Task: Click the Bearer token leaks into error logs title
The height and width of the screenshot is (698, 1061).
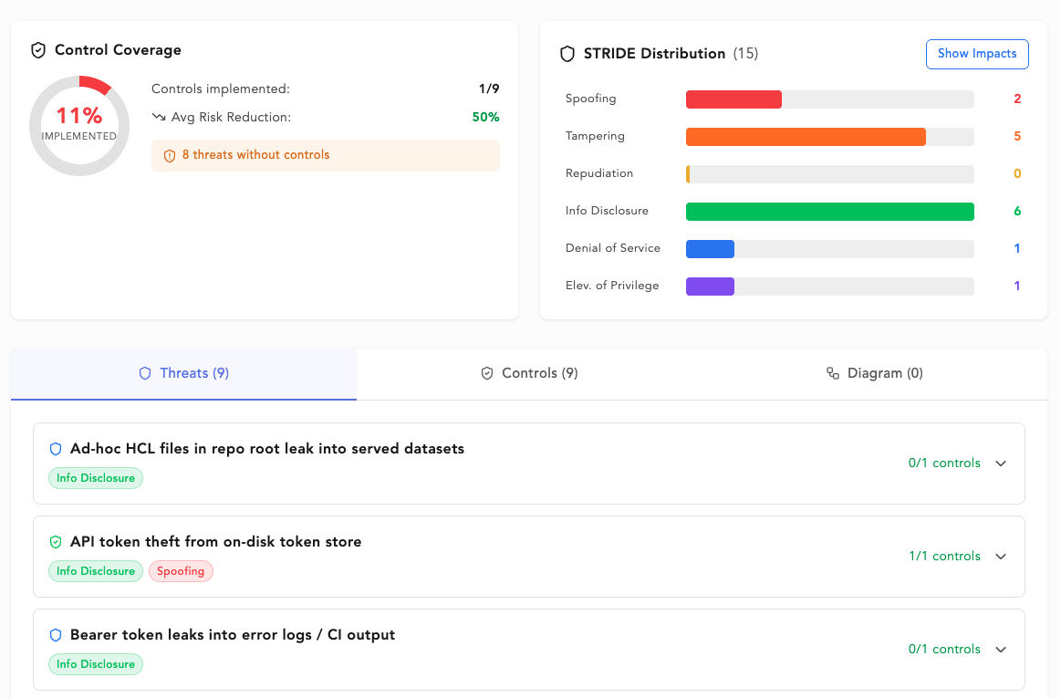Action: click(x=233, y=635)
